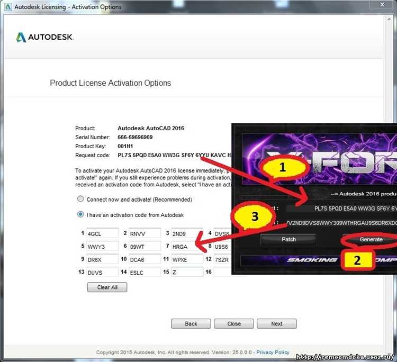
Task: Click Generate in the overlay window
Action: point(371,239)
